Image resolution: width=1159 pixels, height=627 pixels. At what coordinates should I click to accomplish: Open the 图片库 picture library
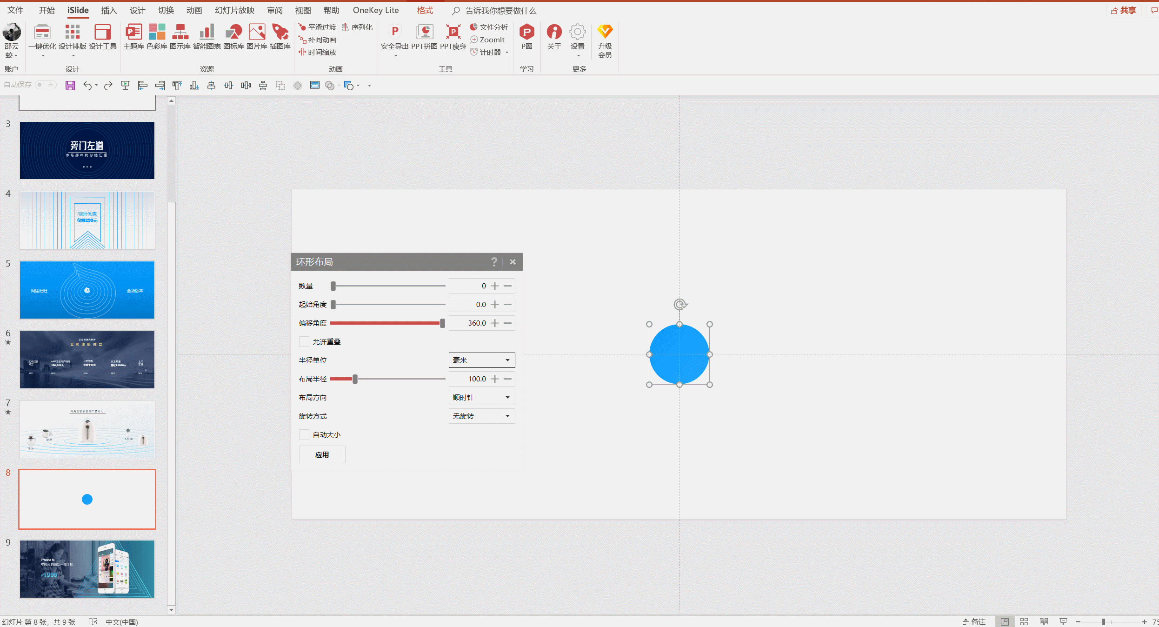(x=257, y=37)
